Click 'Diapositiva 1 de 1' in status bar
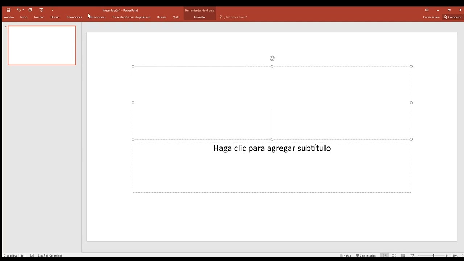This screenshot has width=464, height=261. click(x=14, y=256)
